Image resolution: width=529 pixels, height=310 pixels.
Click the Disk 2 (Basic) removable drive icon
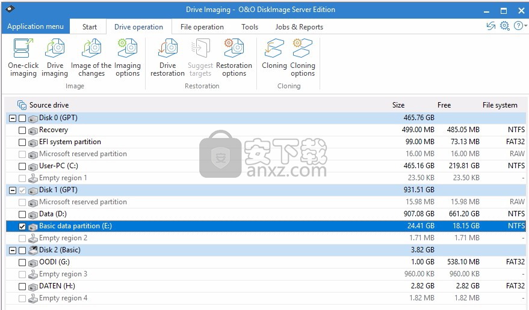click(x=33, y=250)
